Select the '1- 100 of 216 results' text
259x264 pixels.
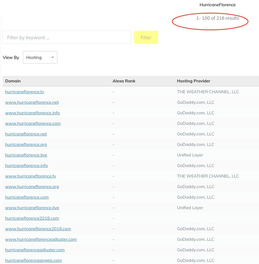[x=218, y=18]
